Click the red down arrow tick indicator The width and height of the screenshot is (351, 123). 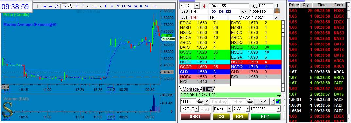204,6
